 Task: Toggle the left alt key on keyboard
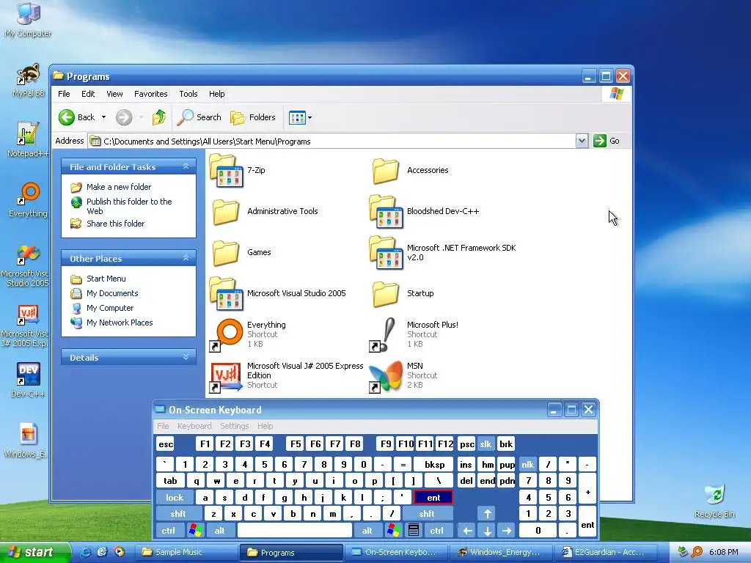220,531
